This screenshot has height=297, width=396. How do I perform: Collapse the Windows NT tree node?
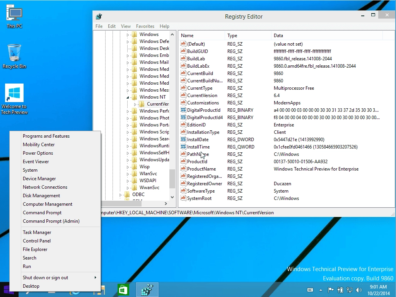point(128,97)
